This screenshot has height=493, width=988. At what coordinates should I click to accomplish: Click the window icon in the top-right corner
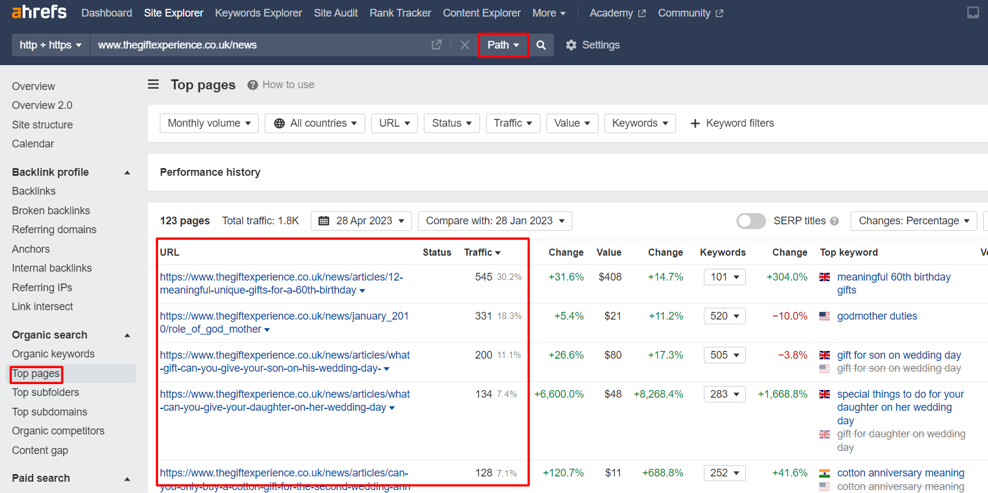[x=973, y=12]
